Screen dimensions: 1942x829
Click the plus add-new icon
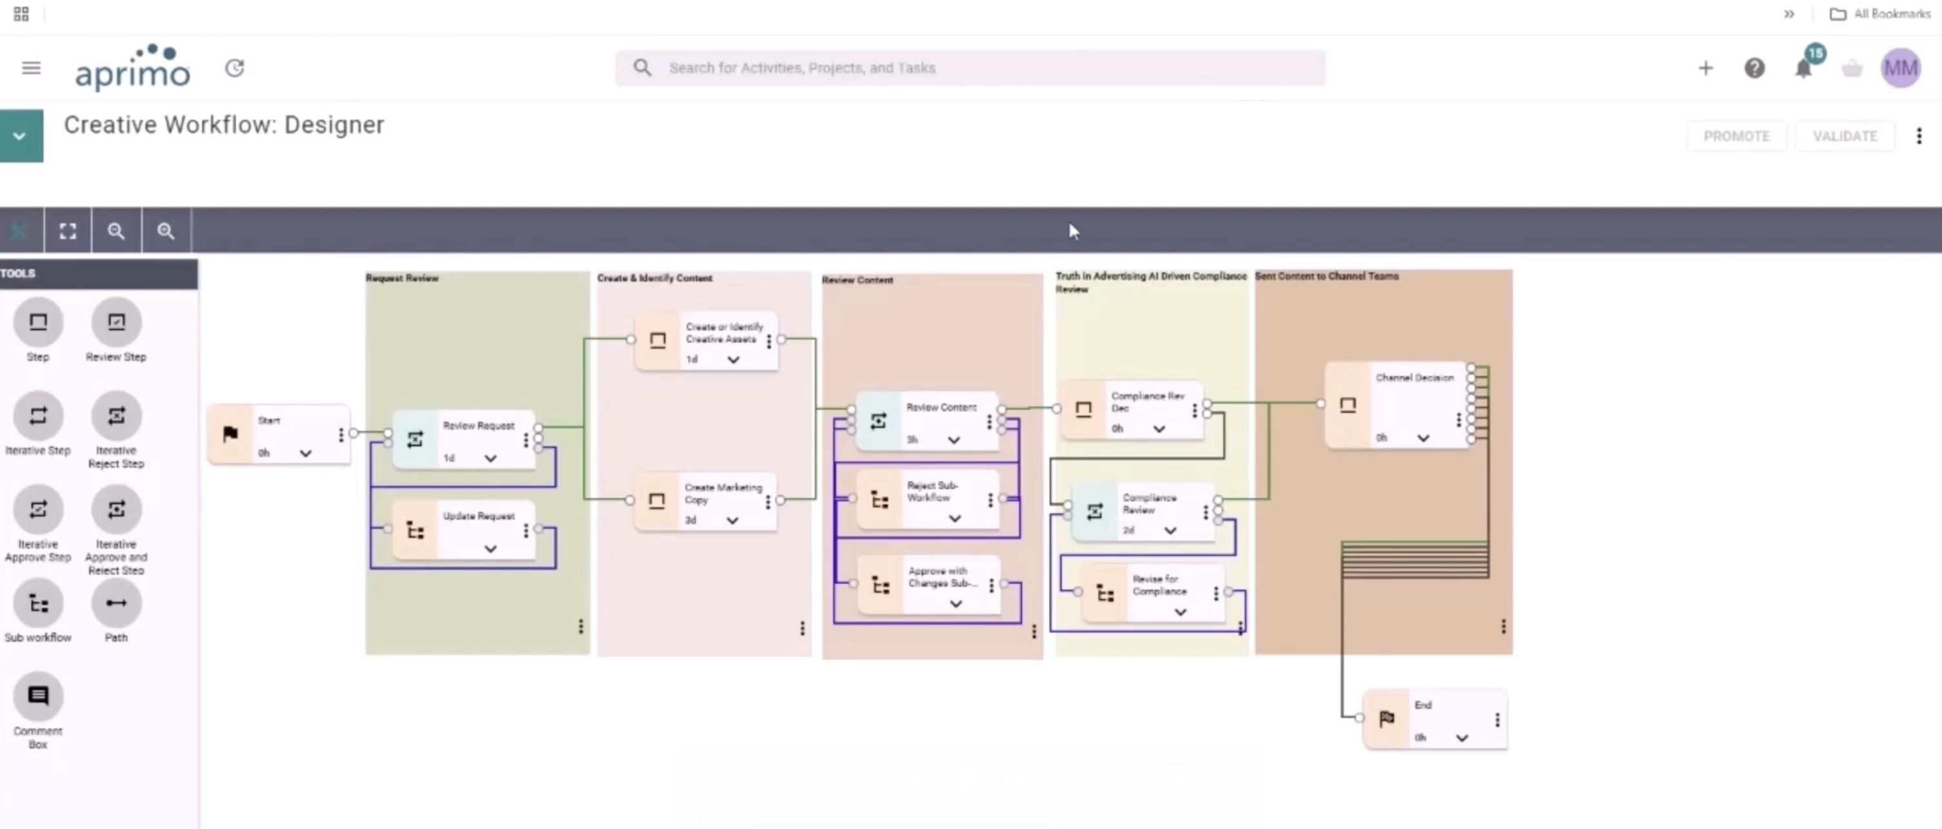pos(1705,68)
